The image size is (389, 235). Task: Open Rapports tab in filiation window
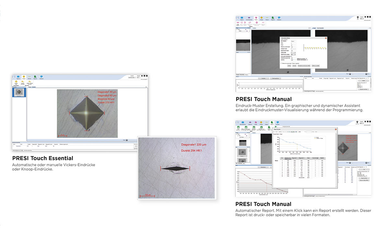273,18
